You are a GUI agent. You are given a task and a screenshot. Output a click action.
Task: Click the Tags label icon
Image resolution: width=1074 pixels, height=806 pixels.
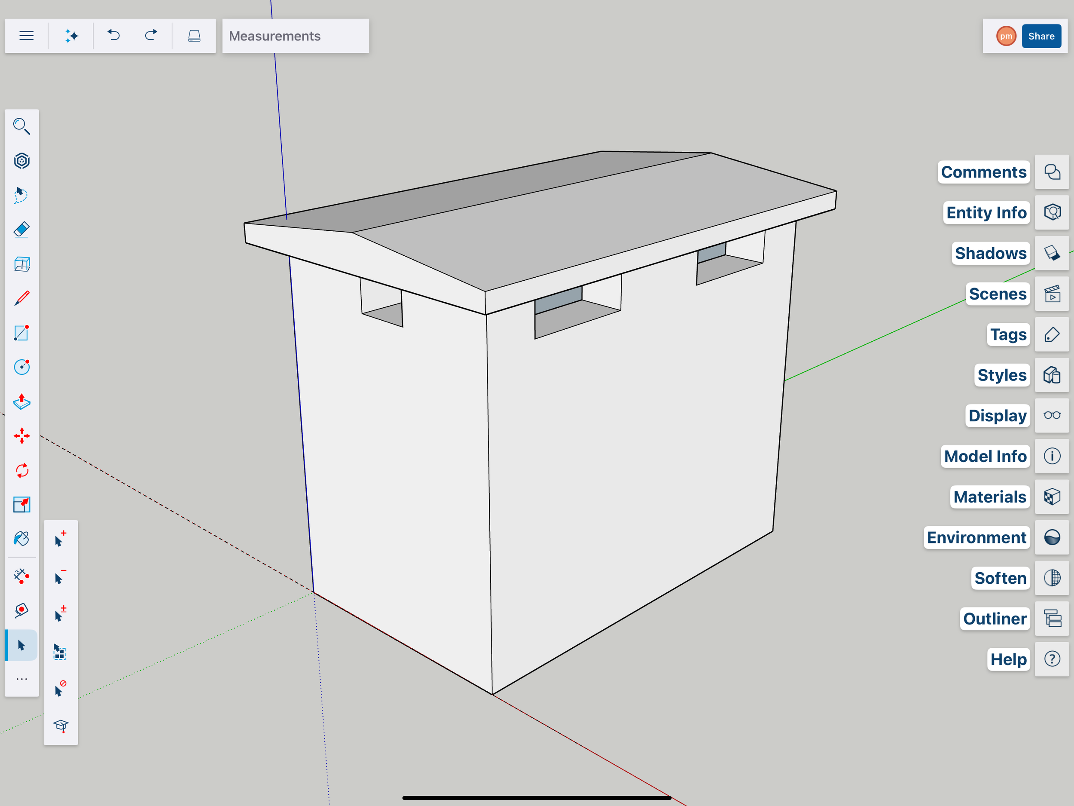pos(1052,334)
